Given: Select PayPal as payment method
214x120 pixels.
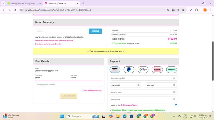Looking at the screenshot, I should 129,70.
